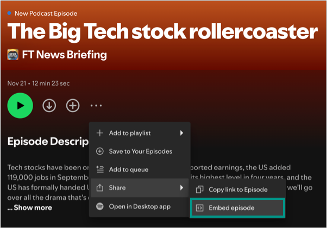327x228 pixels.
Task: Open the three-dots more options menu
Action: click(96, 106)
